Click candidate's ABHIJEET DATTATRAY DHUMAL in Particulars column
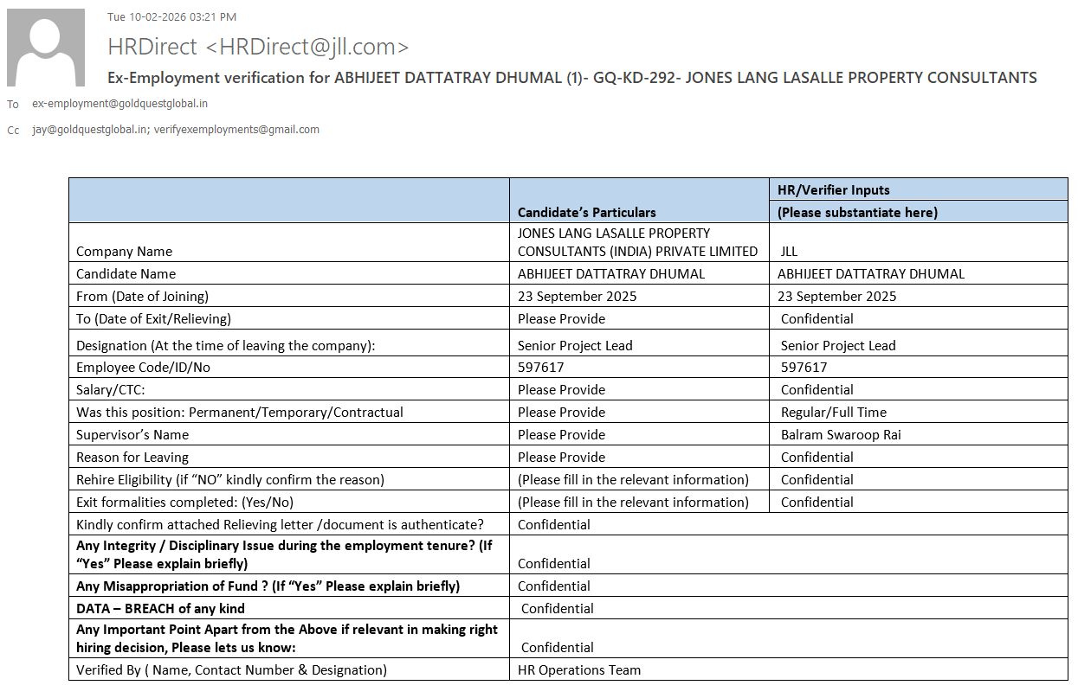 611,274
